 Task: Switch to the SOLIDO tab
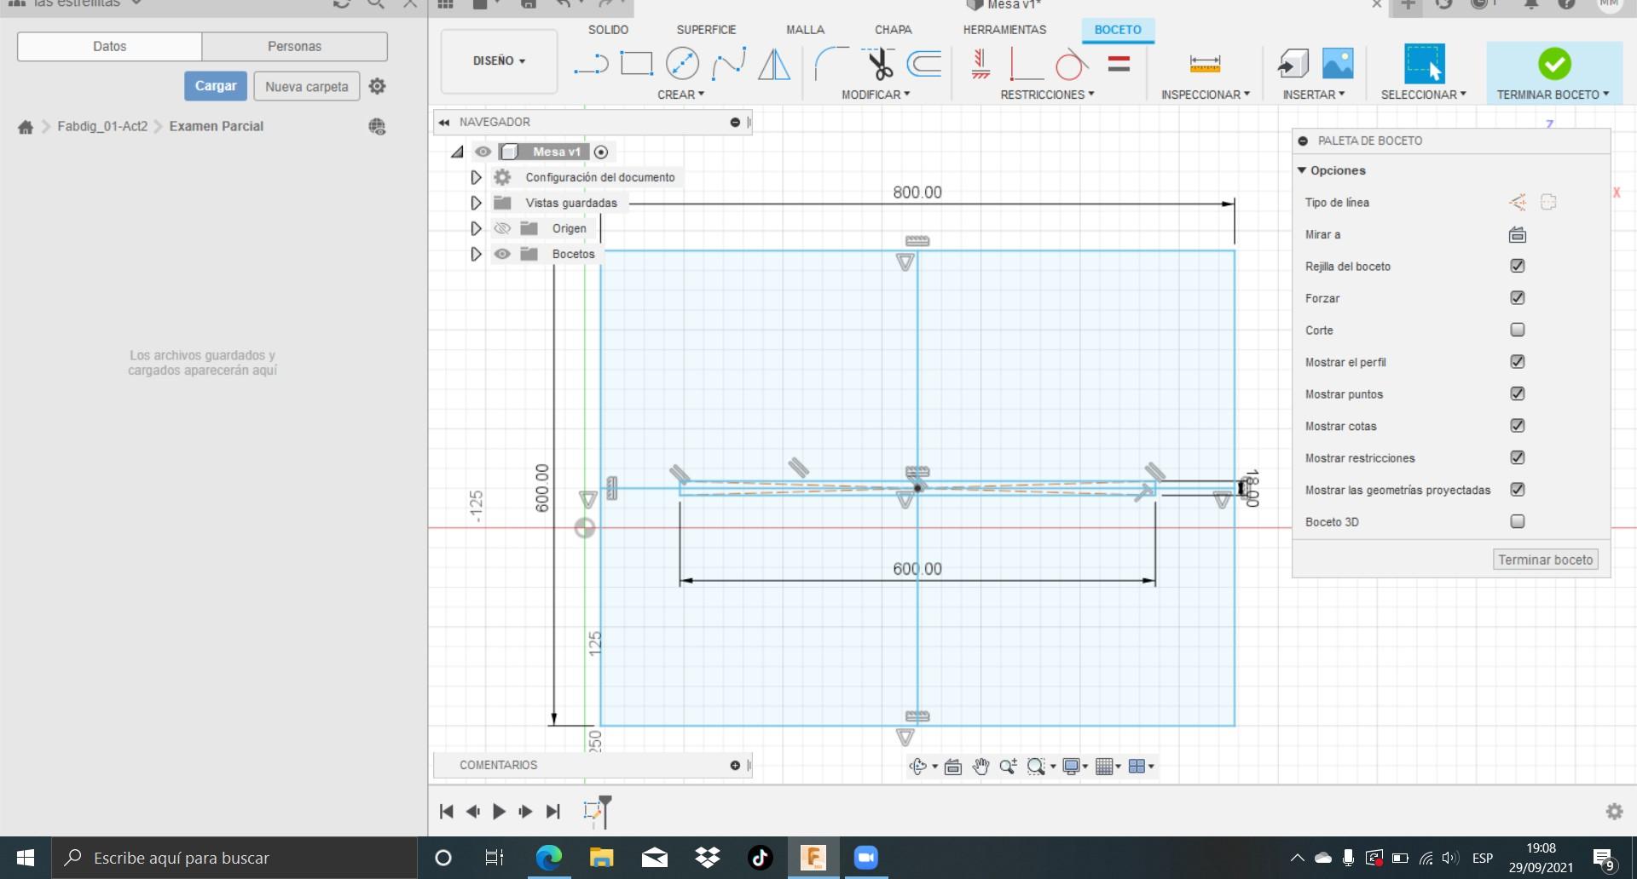(608, 30)
